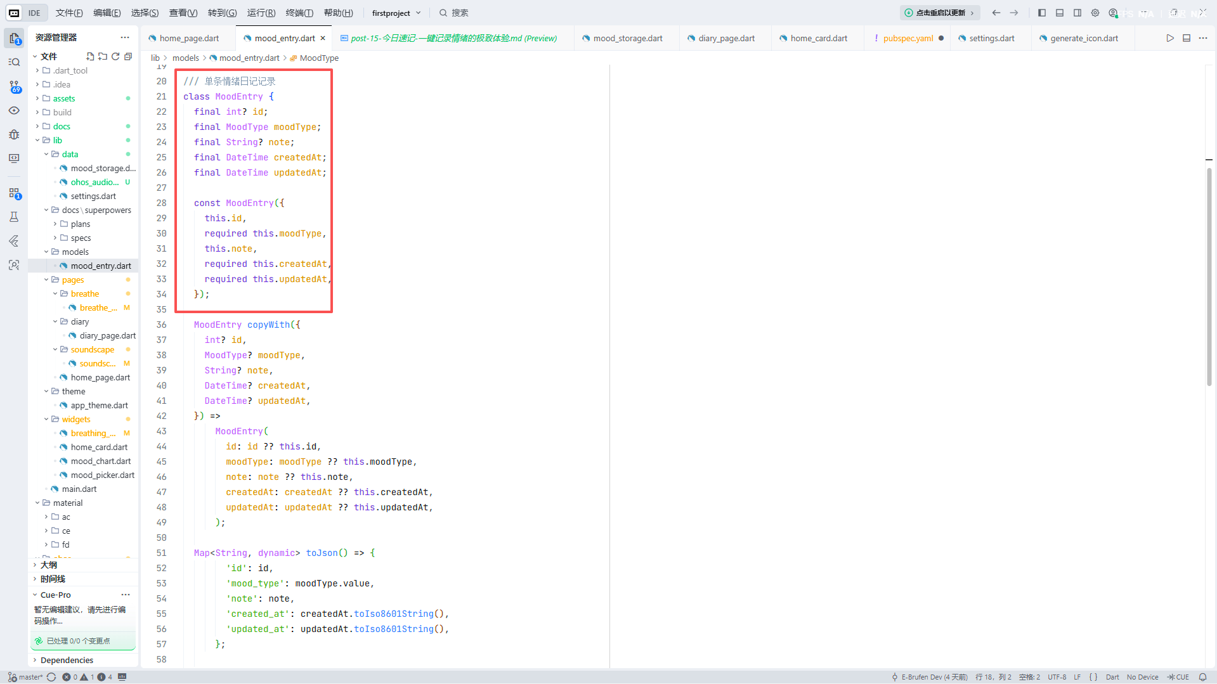Open the settings gear in title bar

click(1095, 13)
